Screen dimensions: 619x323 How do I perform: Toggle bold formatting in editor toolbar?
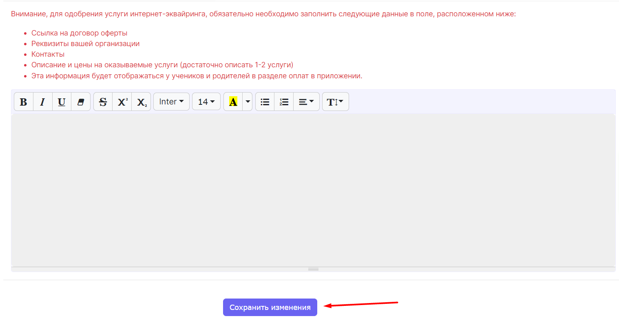[24, 102]
